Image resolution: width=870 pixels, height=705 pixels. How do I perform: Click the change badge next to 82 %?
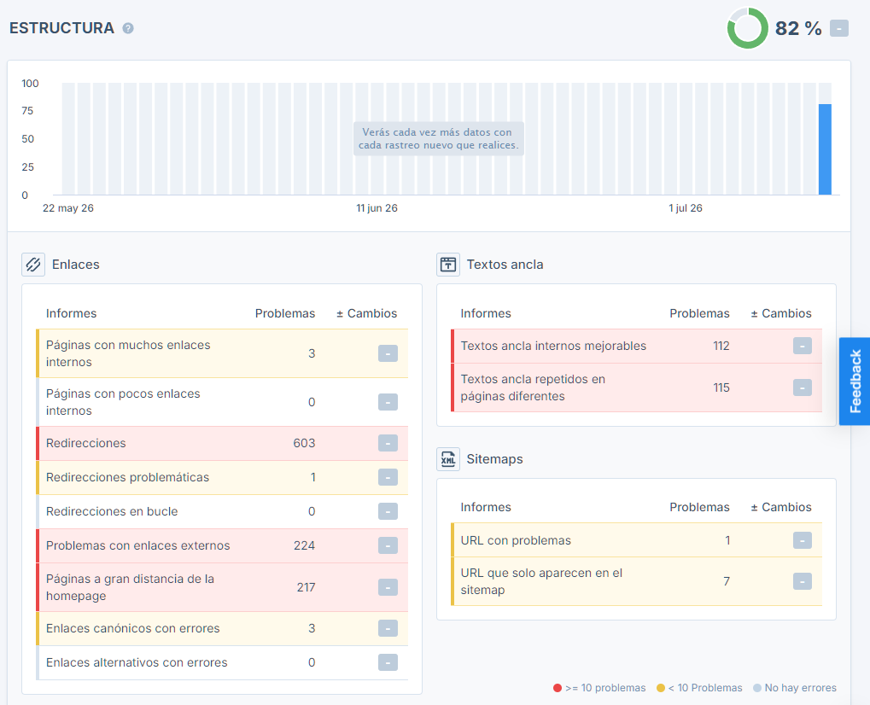click(x=839, y=28)
